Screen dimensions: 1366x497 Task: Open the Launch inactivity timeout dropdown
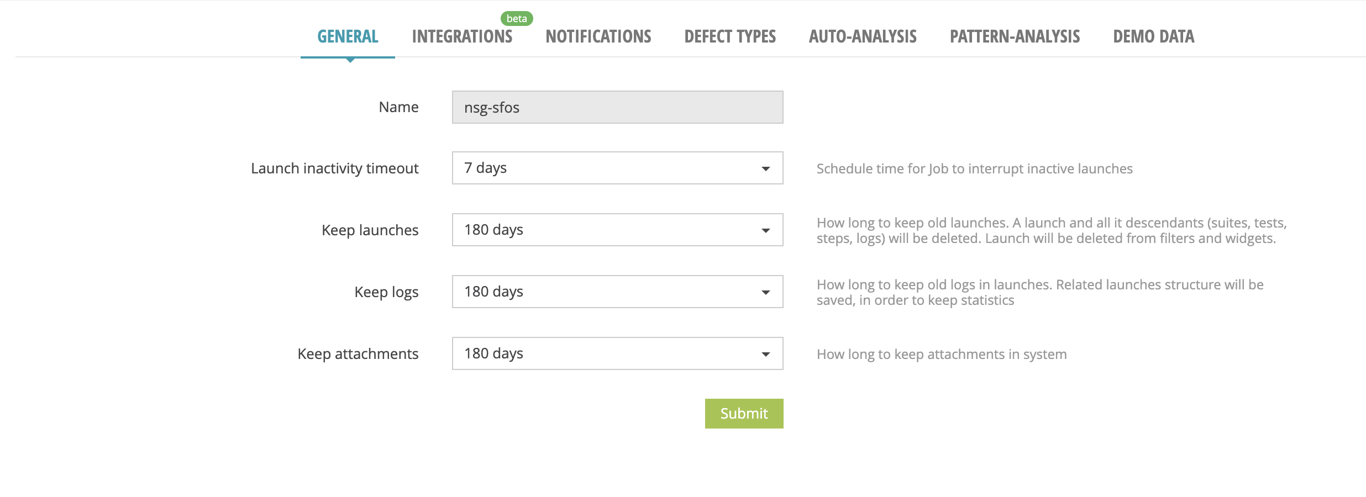click(616, 168)
